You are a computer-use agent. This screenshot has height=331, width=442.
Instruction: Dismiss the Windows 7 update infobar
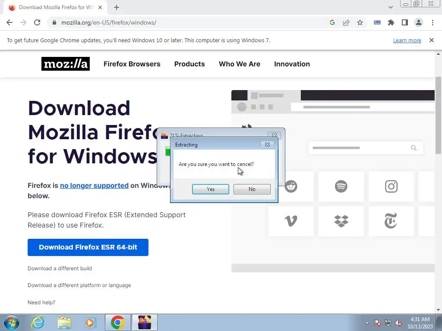coord(432,40)
